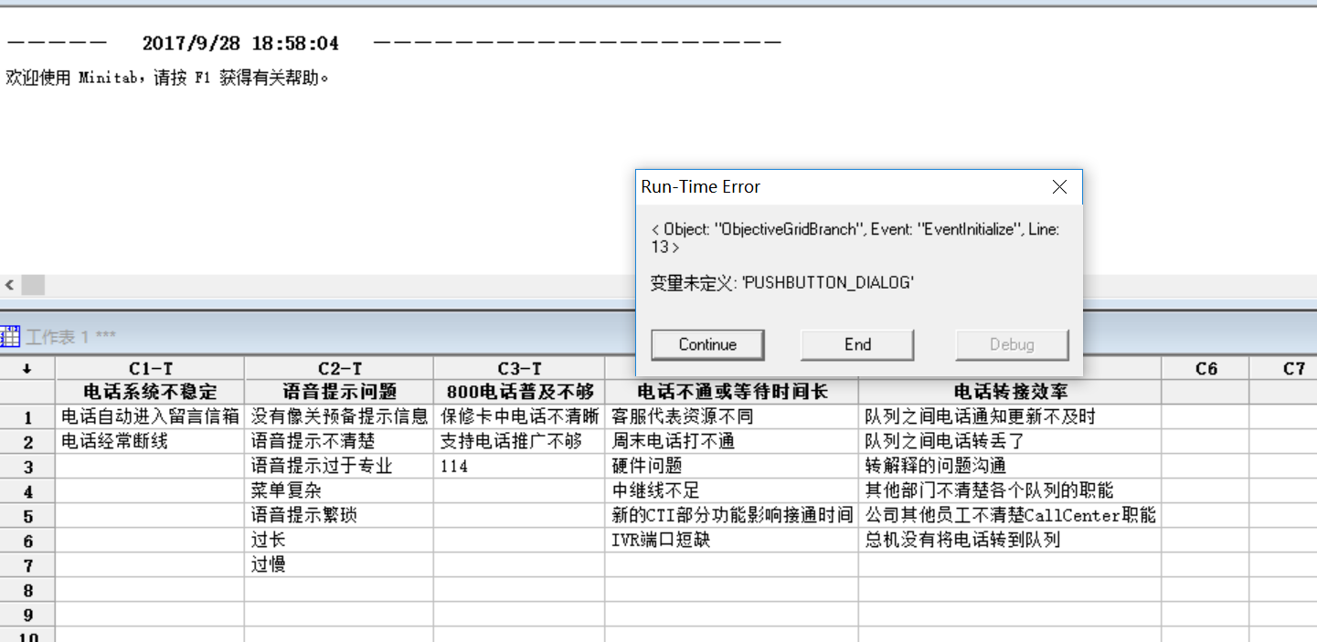Click cell 队列之间电话转丢了

1010,441
